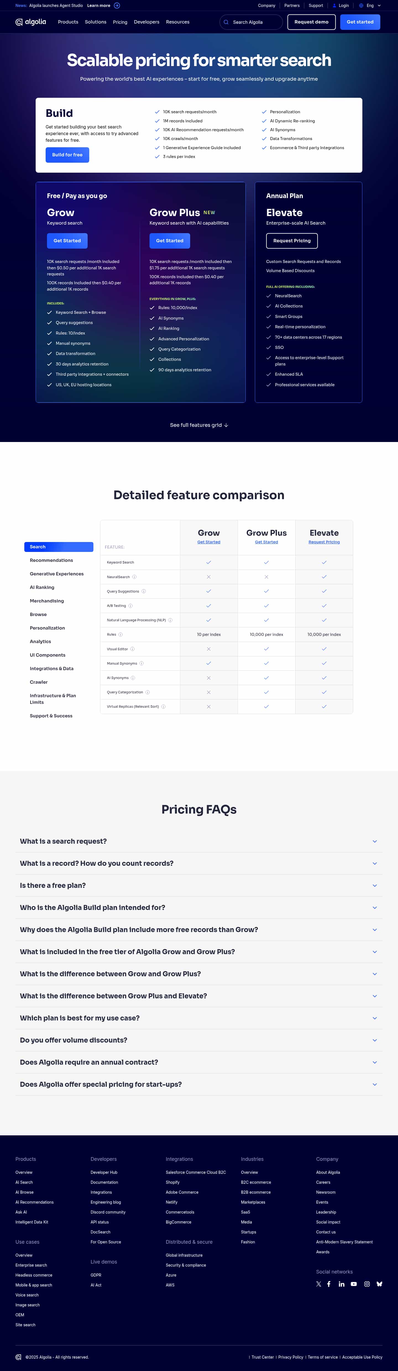Select the Recommendations comparison tab
Screen dimensions: 398x1371
click(x=51, y=560)
